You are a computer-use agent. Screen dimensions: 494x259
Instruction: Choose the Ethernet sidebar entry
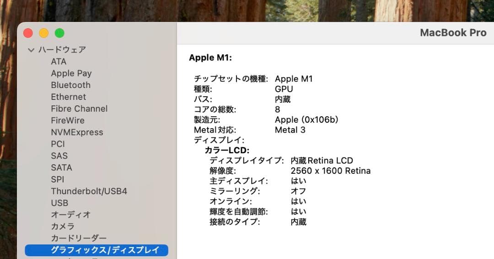(x=68, y=97)
